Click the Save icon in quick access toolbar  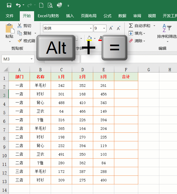(9, 5)
